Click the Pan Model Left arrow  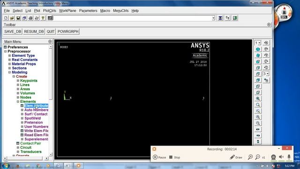258,130
